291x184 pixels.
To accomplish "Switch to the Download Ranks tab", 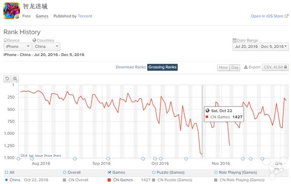I will (x=130, y=67).
